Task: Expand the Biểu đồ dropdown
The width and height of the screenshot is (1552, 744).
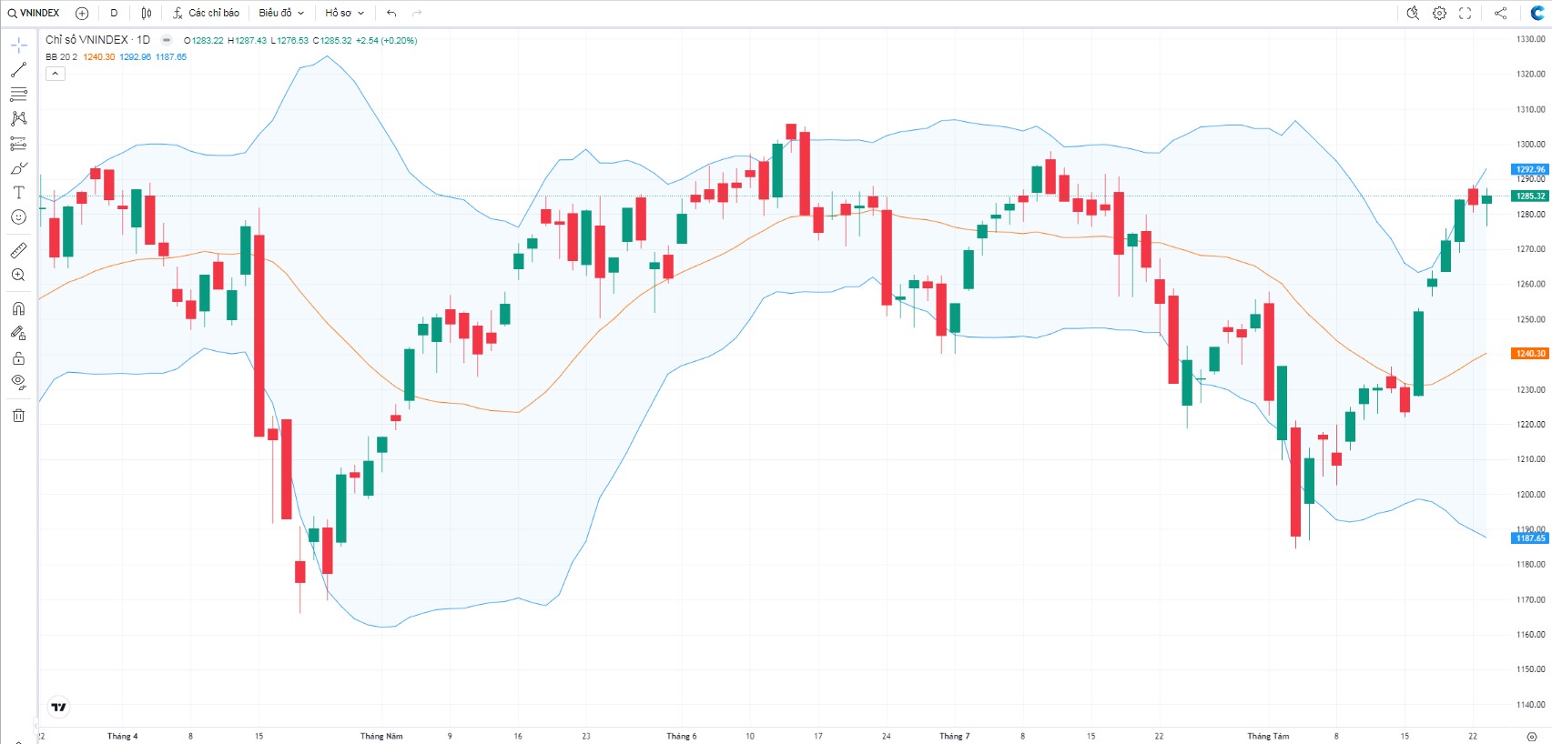Action: click(281, 13)
